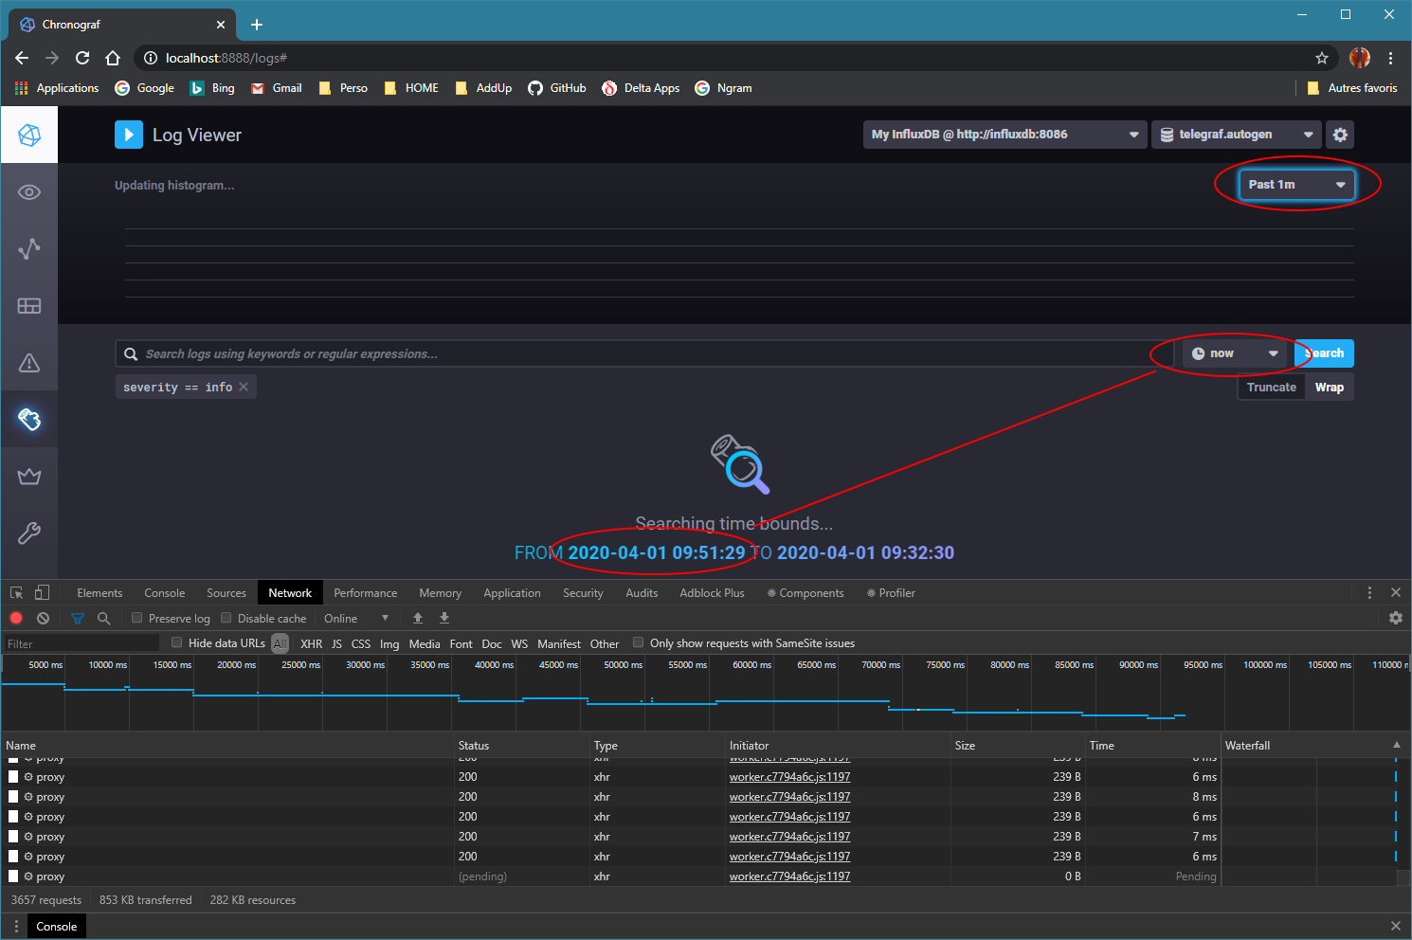Open the worker.c7794a6c.js:1197 initiator link

tap(789, 776)
